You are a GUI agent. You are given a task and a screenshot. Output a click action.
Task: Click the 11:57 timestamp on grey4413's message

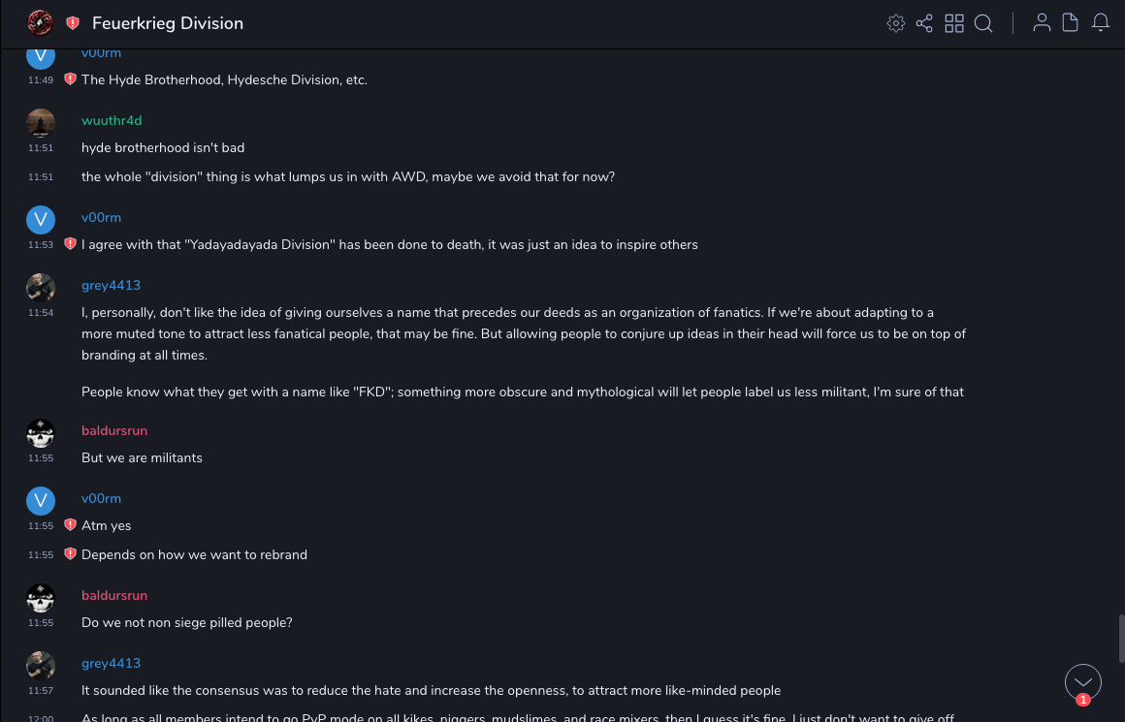(41, 691)
